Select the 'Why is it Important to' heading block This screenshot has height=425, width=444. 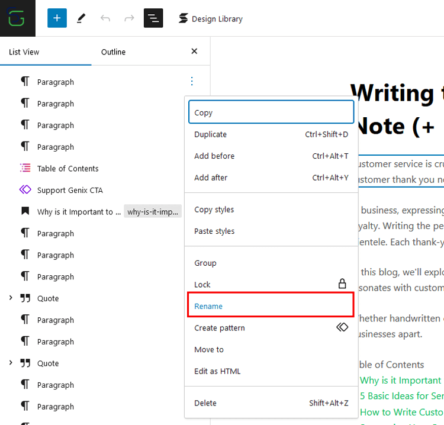coord(79,212)
